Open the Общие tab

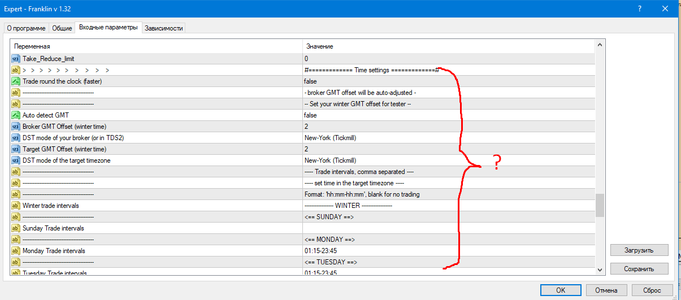tap(62, 28)
